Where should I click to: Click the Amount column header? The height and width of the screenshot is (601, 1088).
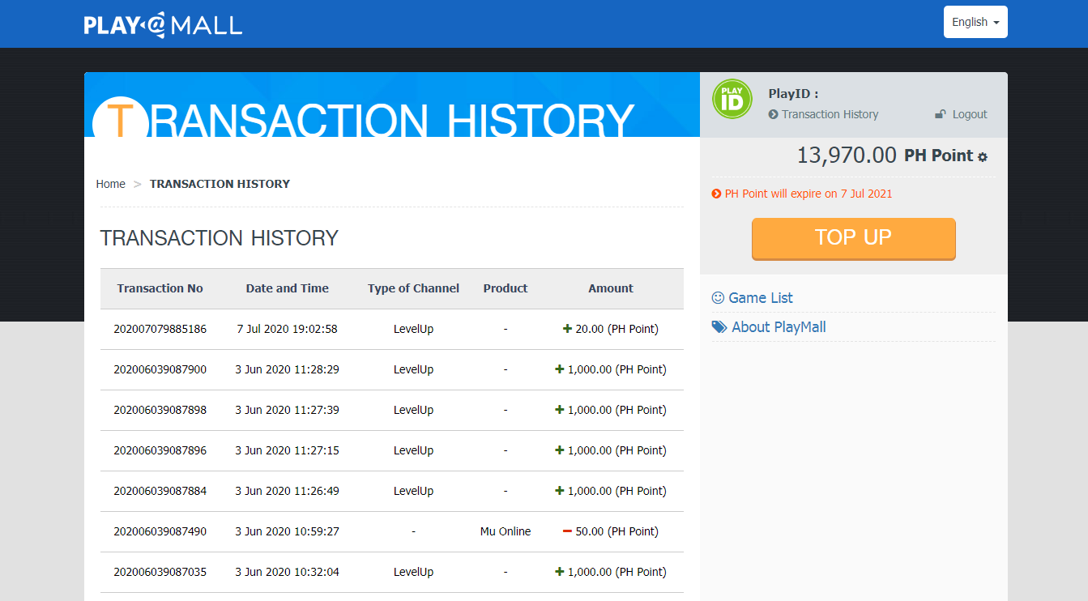(611, 288)
